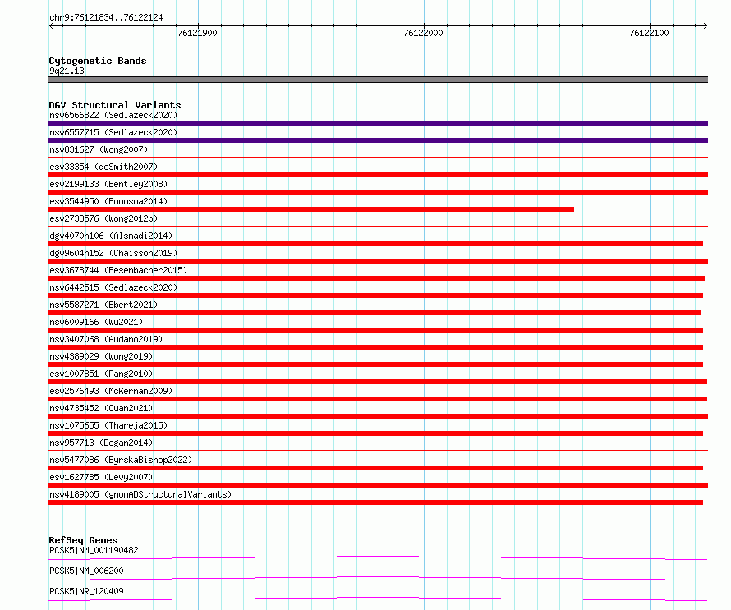The image size is (731, 610).
Task: Click the 76122100 ruler position label
Action: pyautogui.click(x=649, y=33)
